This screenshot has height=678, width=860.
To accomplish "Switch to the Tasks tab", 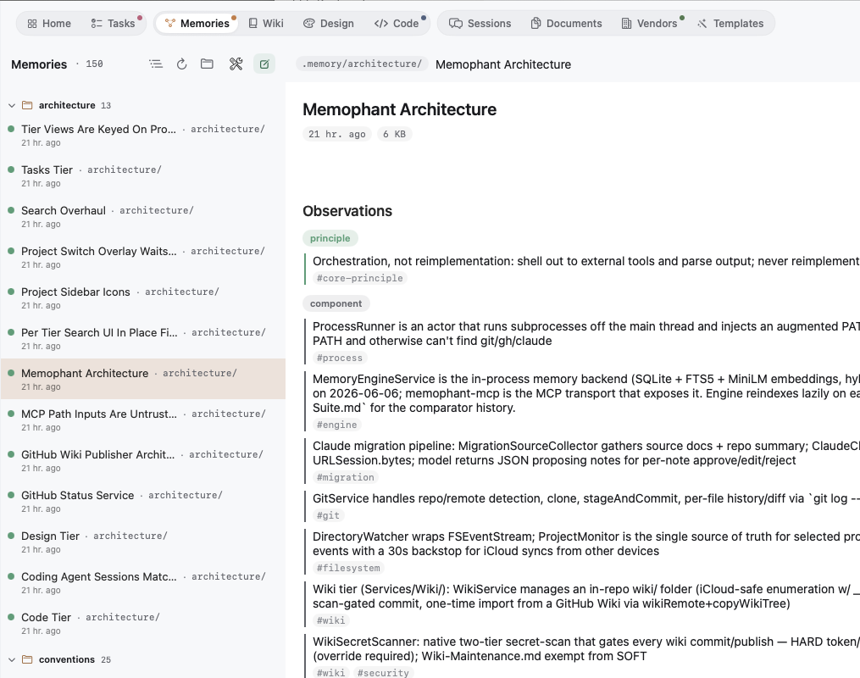I will (113, 24).
